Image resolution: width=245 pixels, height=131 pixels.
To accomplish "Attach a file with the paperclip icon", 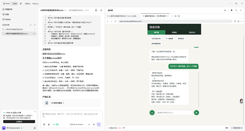I will (x=49, y=125).
